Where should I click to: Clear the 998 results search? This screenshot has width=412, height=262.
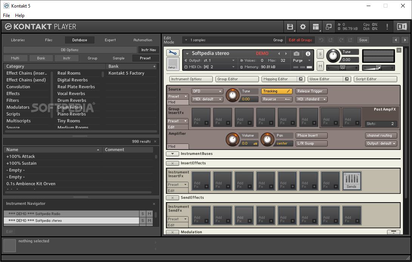coord(155,141)
